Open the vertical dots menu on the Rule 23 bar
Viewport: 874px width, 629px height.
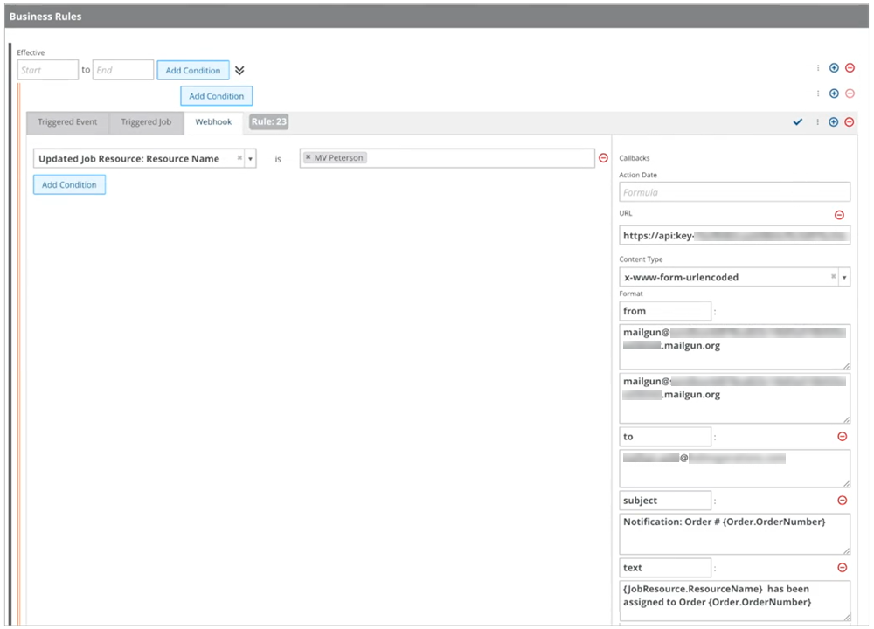[818, 122]
